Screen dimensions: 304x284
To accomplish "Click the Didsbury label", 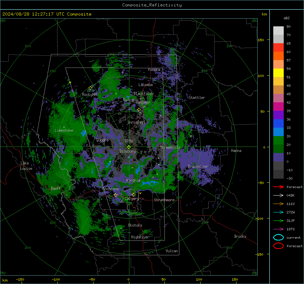I will click(x=127, y=151).
